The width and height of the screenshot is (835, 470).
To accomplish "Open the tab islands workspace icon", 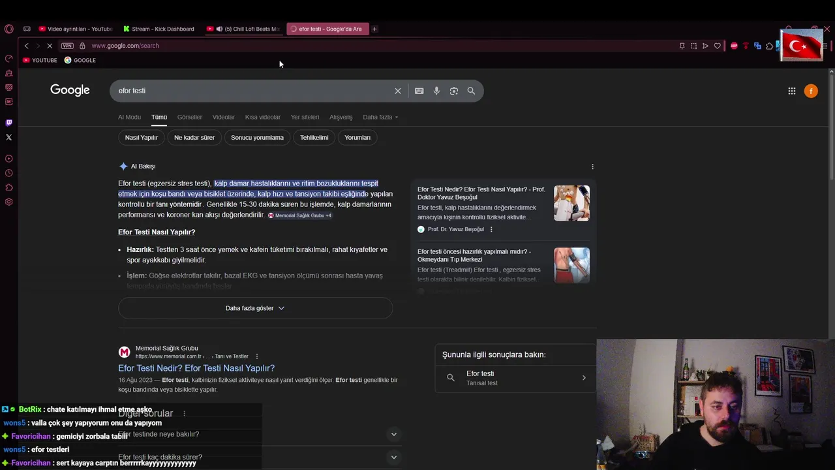I will point(27,29).
